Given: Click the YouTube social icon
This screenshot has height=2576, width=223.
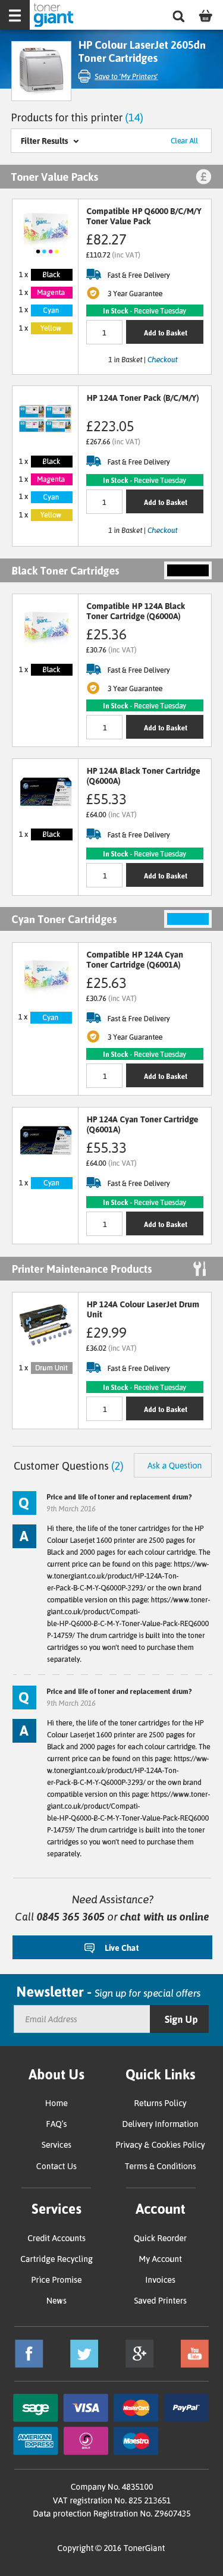Looking at the screenshot, I should [x=194, y=2354].
